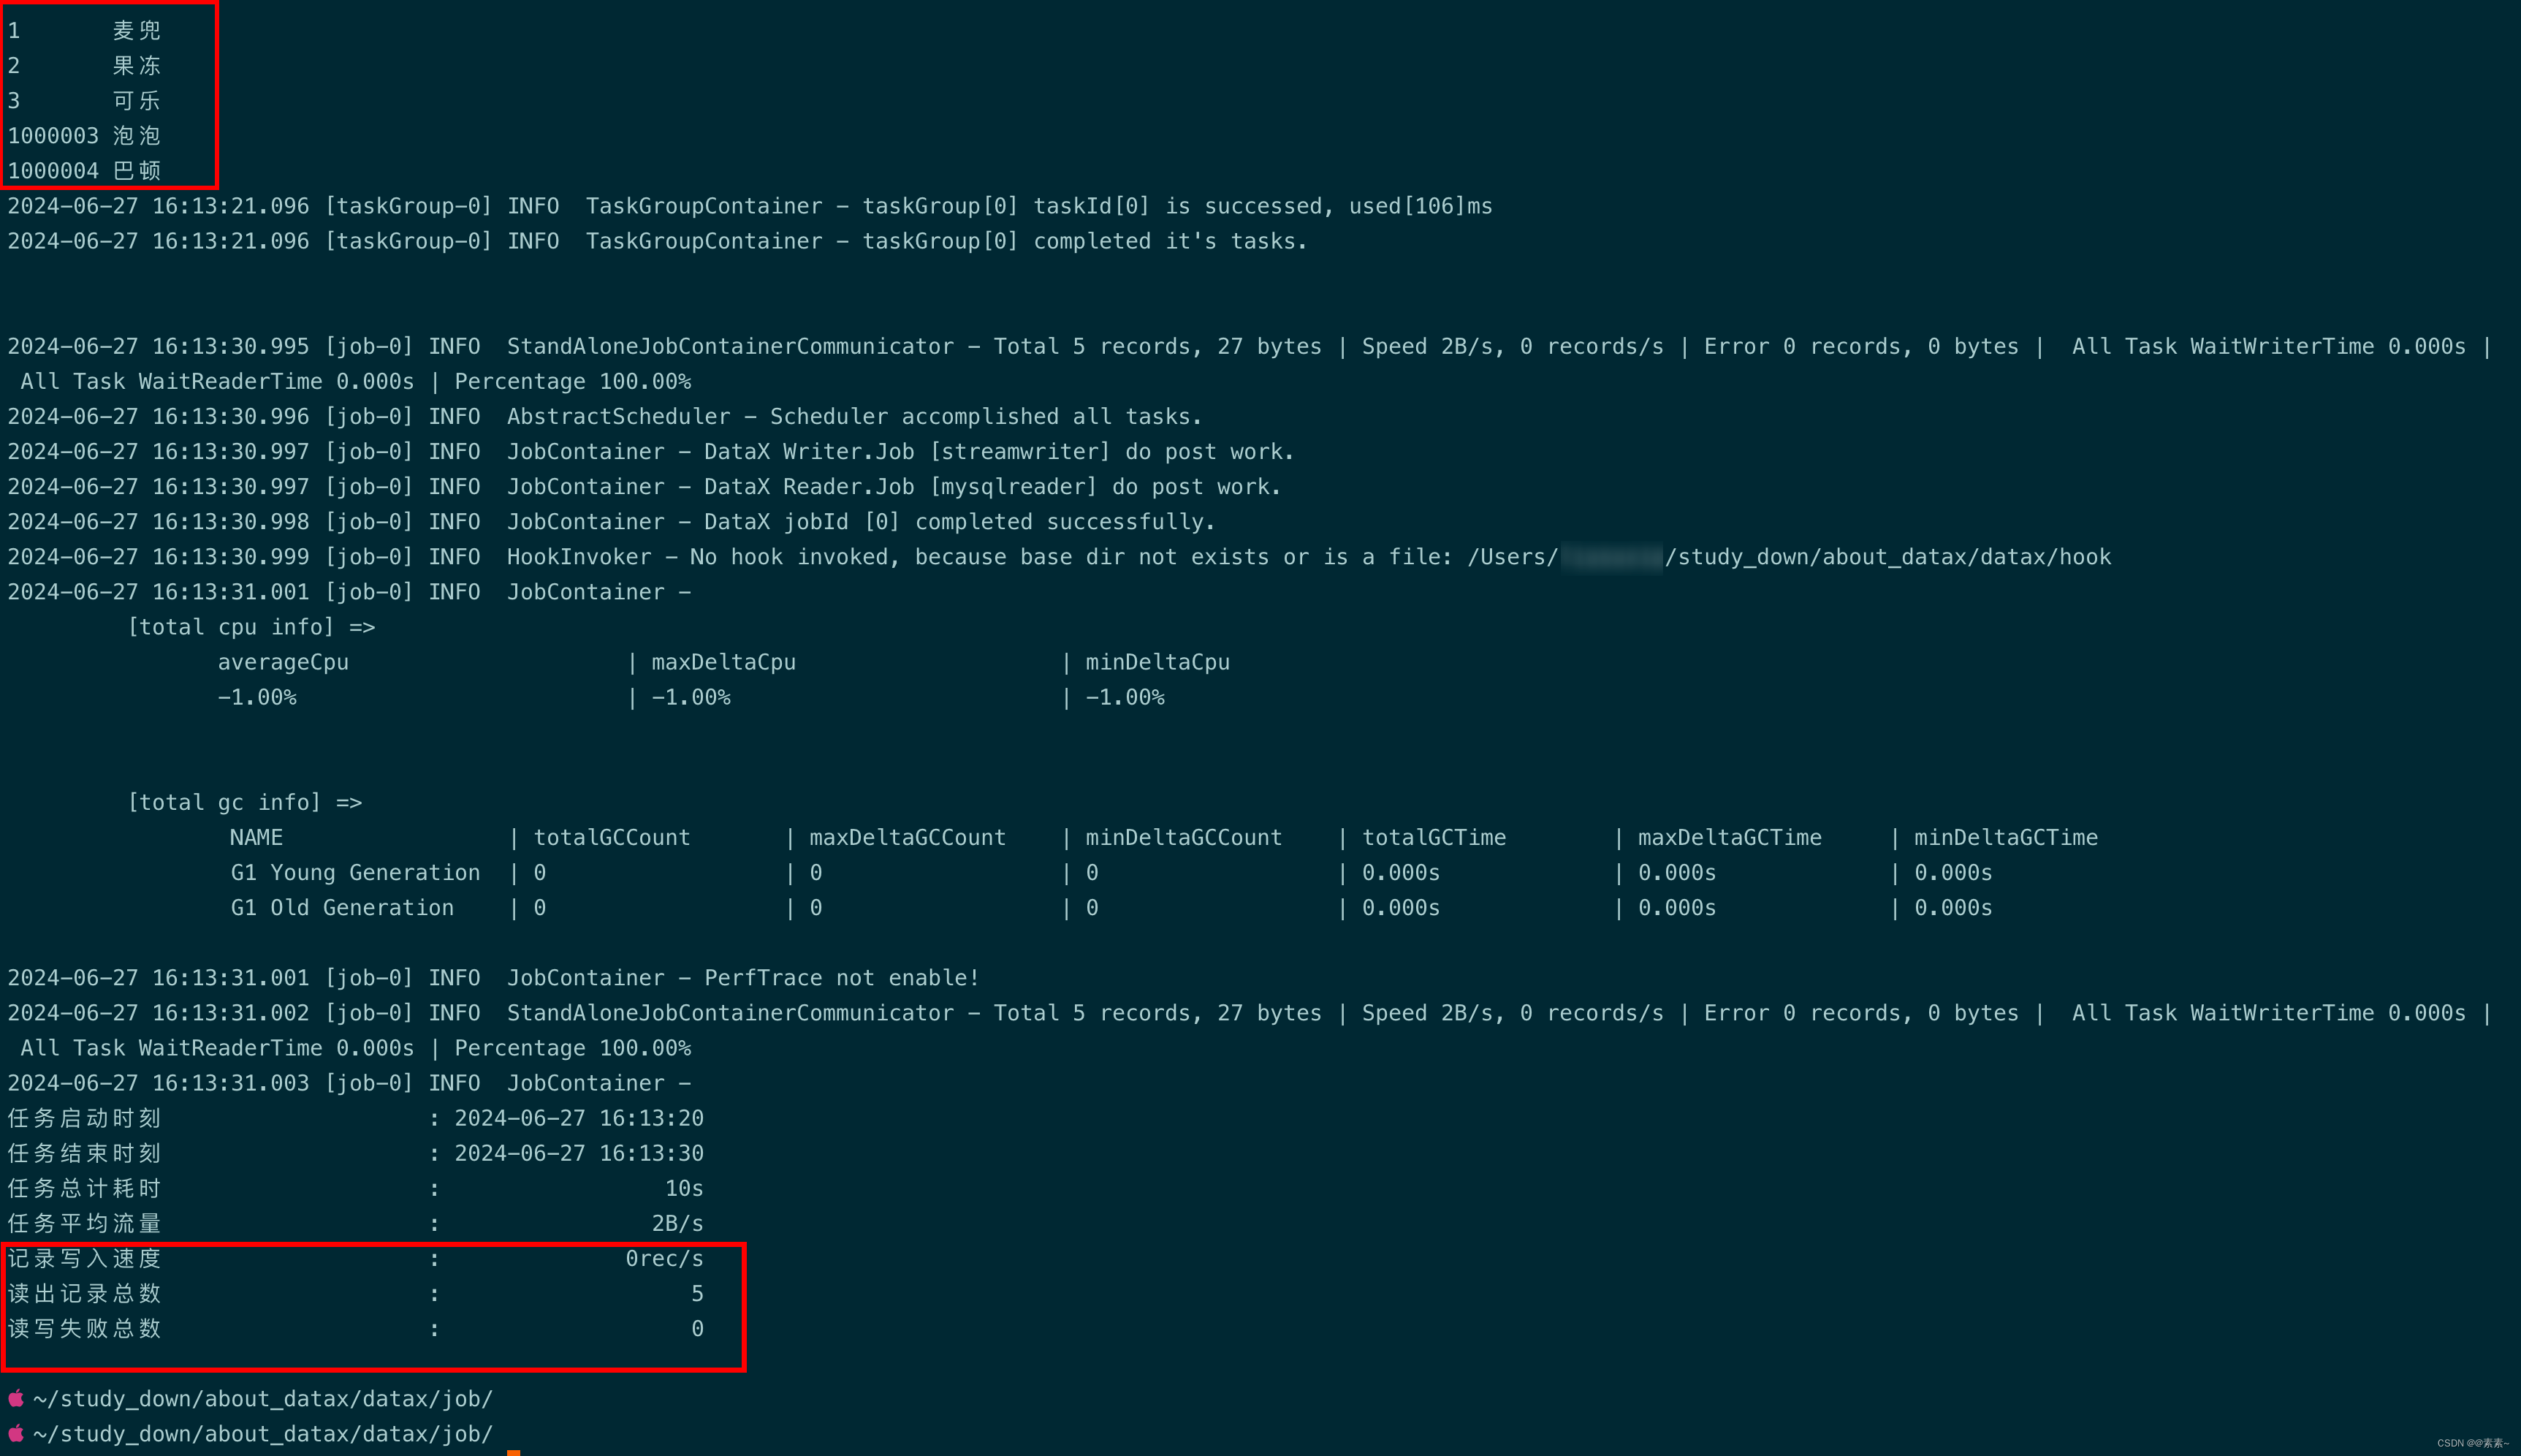Screen dimensions: 2521x1456
Task: Click the 0rec/s value
Action: pos(665,1258)
